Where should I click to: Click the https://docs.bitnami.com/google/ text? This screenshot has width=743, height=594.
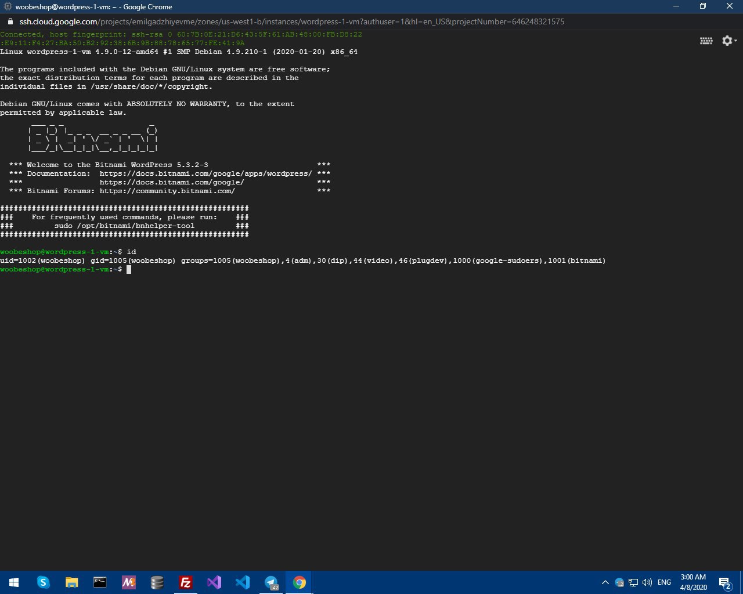click(x=172, y=182)
